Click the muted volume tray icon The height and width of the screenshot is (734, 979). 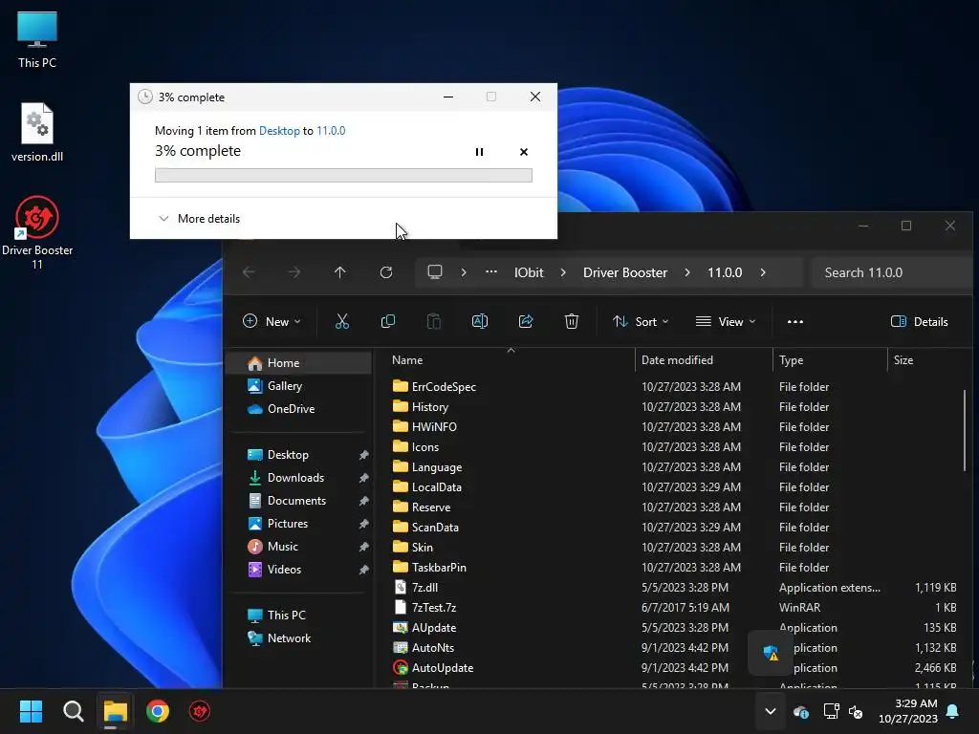[856, 711]
